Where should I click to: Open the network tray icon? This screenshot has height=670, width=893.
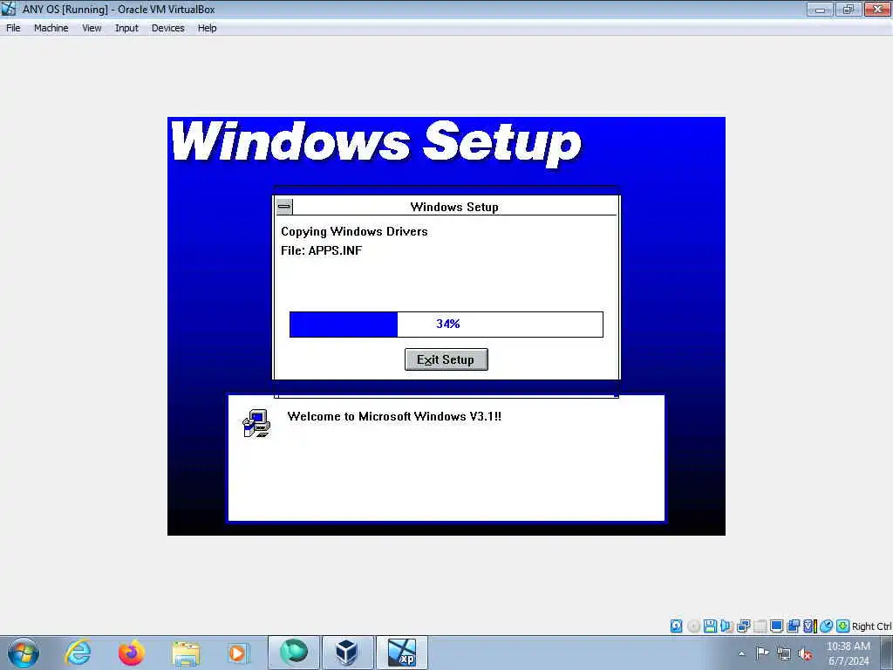point(784,653)
